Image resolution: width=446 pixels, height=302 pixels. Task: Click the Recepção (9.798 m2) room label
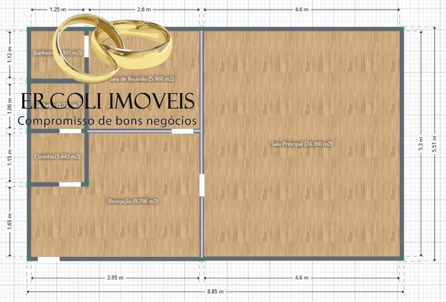(133, 201)
